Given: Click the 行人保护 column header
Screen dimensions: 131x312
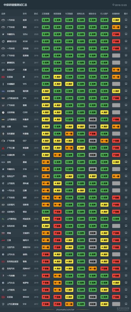Looking at the screenshot, I should pos(104,14).
